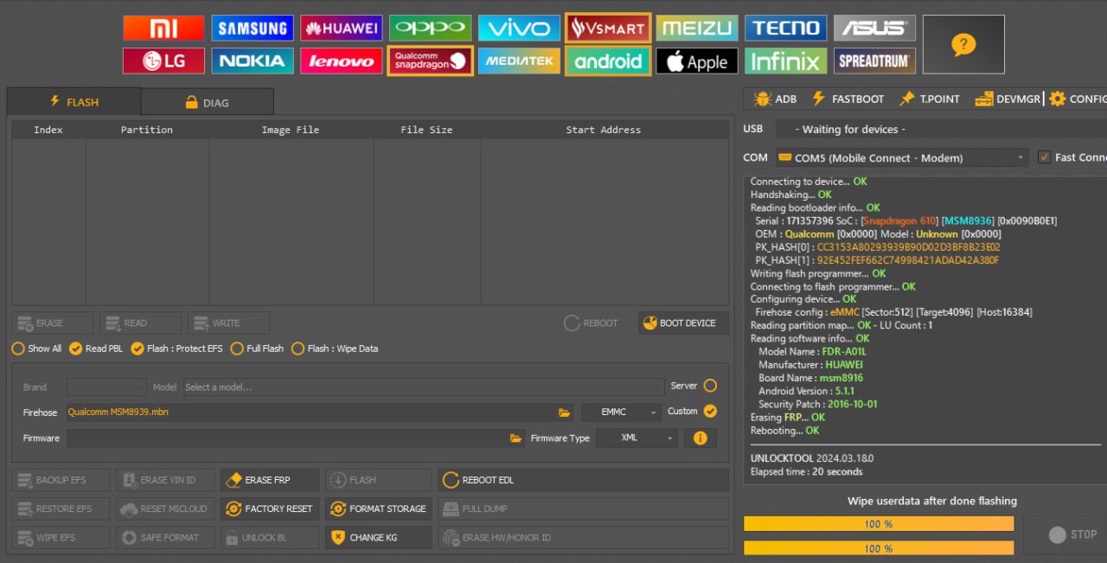Select the Full Flash option
The image size is (1107, 563).
[x=257, y=349]
